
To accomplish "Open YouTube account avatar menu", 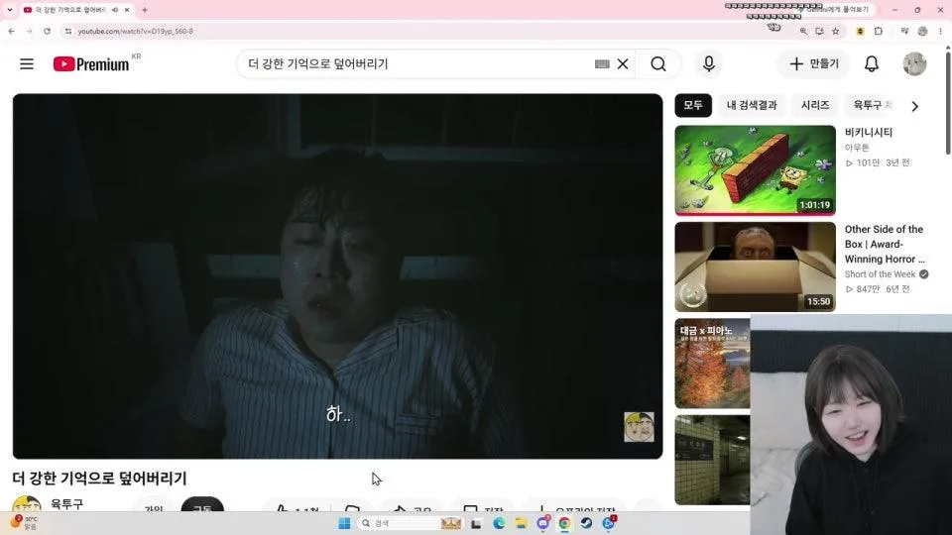I will pyautogui.click(x=914, y=63).
